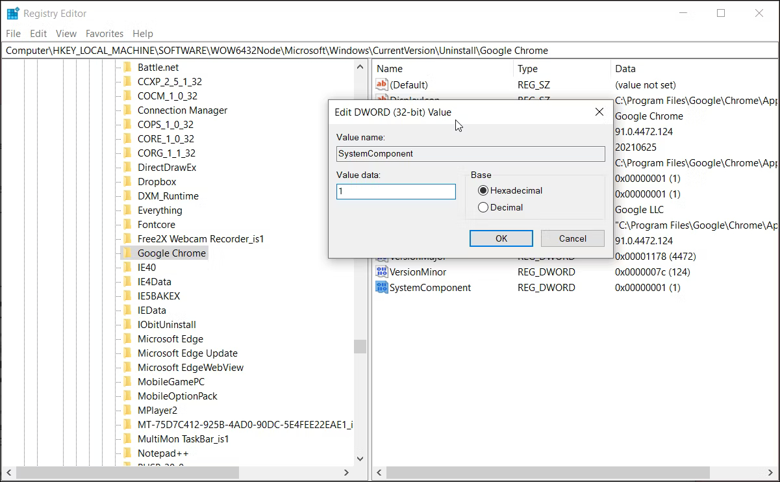Click the Google Chrome folder icon
This screenshot has height=482, width=780.
pyautogui.click(x=127, y=253)
